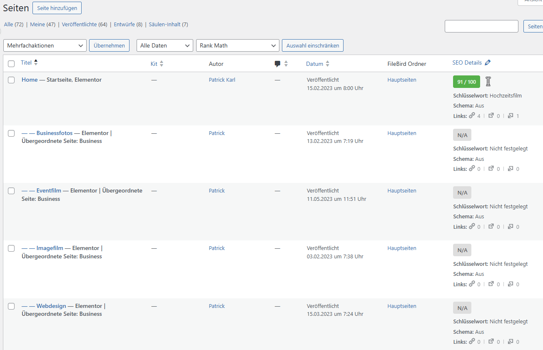The width and height of the screenshot is (543, 350).
Task: Click internal links icon in Businessfotos row
Action: click(472, 168)
